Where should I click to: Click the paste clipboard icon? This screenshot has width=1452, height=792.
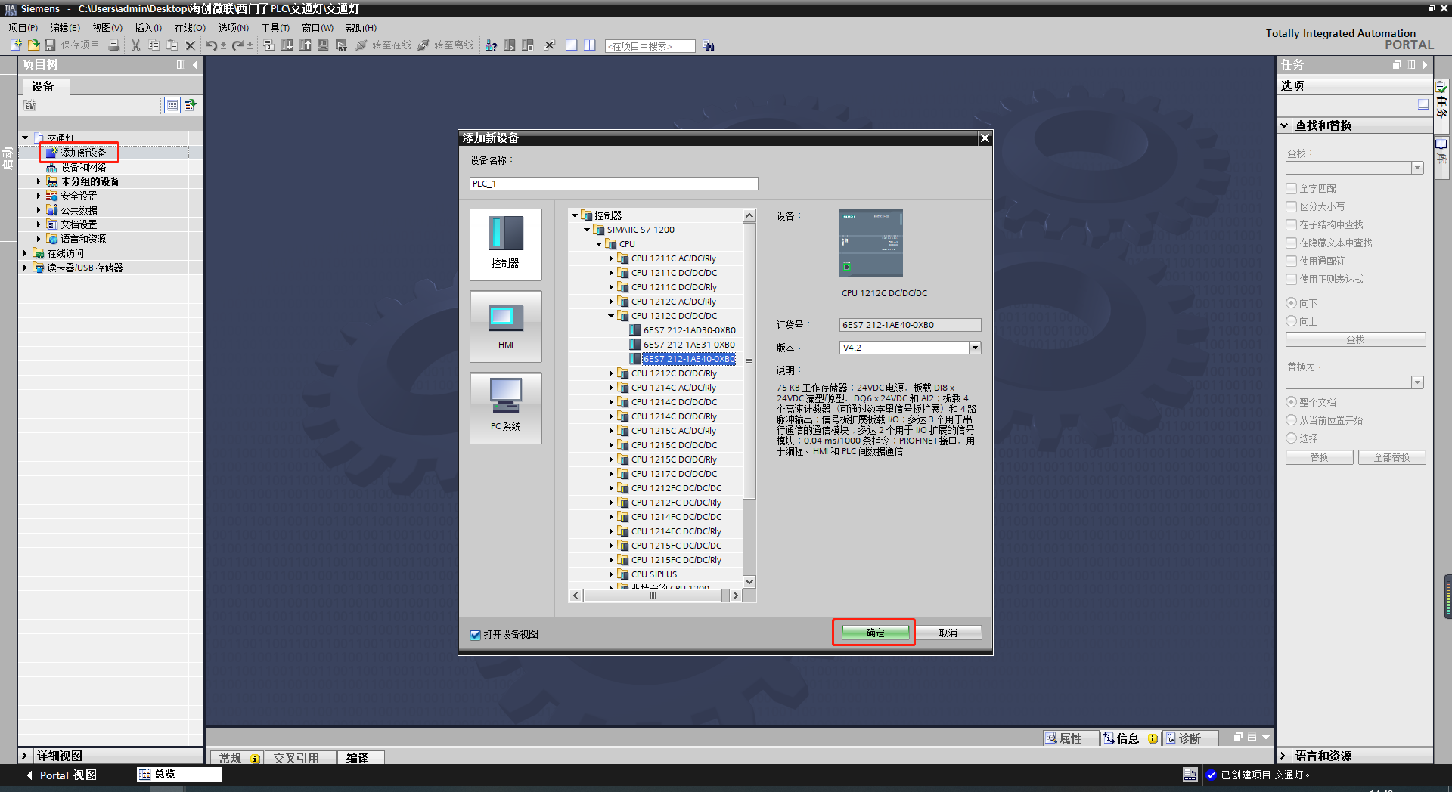coord(172,45)
